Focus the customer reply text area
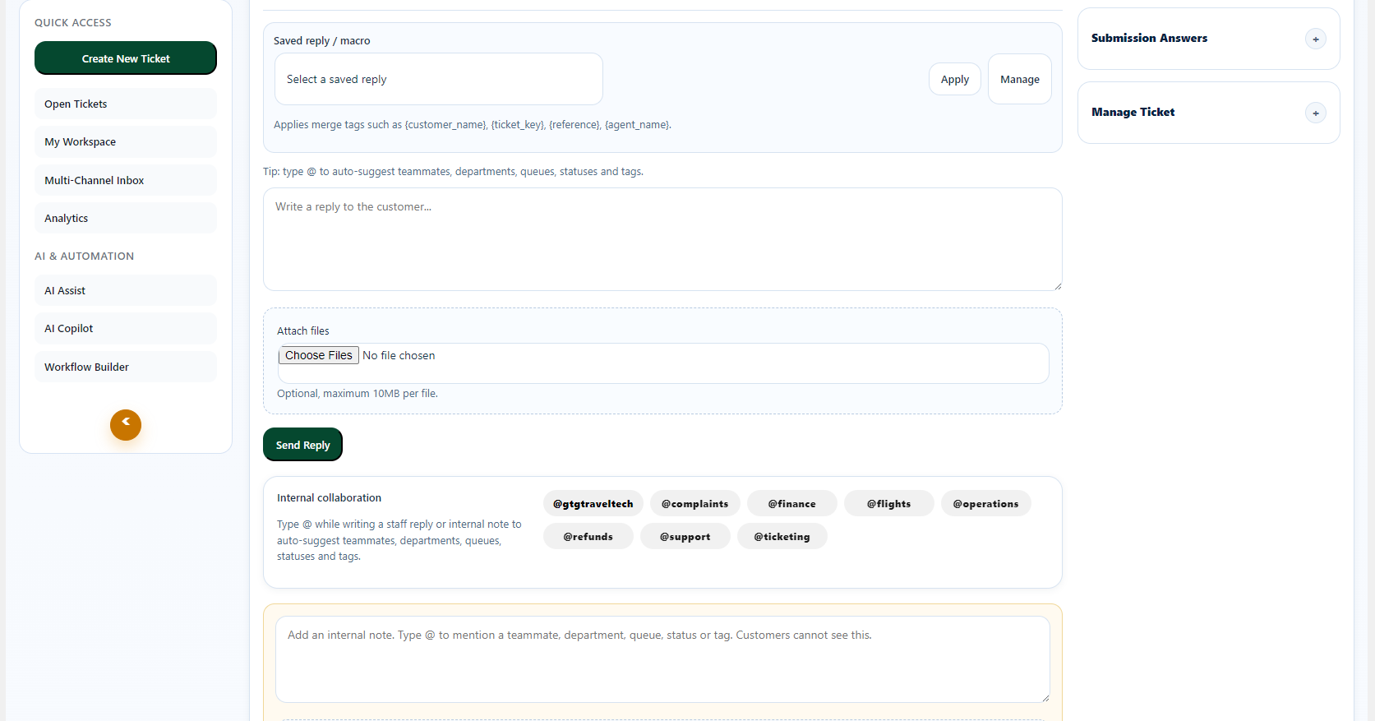Viewport: 1375px width, 721px height. point(662,239)
